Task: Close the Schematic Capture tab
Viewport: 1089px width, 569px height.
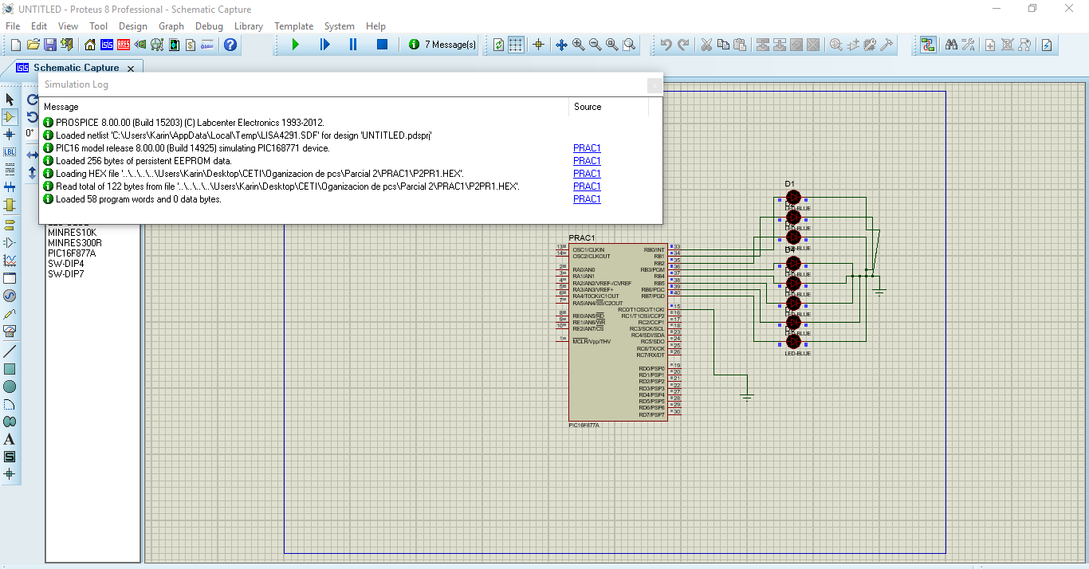Action: point(131,69)
